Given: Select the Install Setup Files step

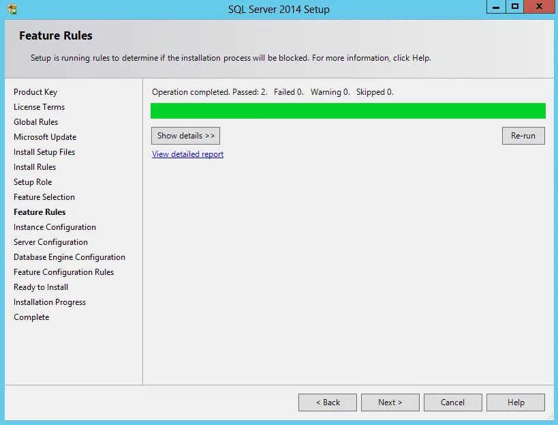Looking at the screenshot, I should tap(44, 151).
